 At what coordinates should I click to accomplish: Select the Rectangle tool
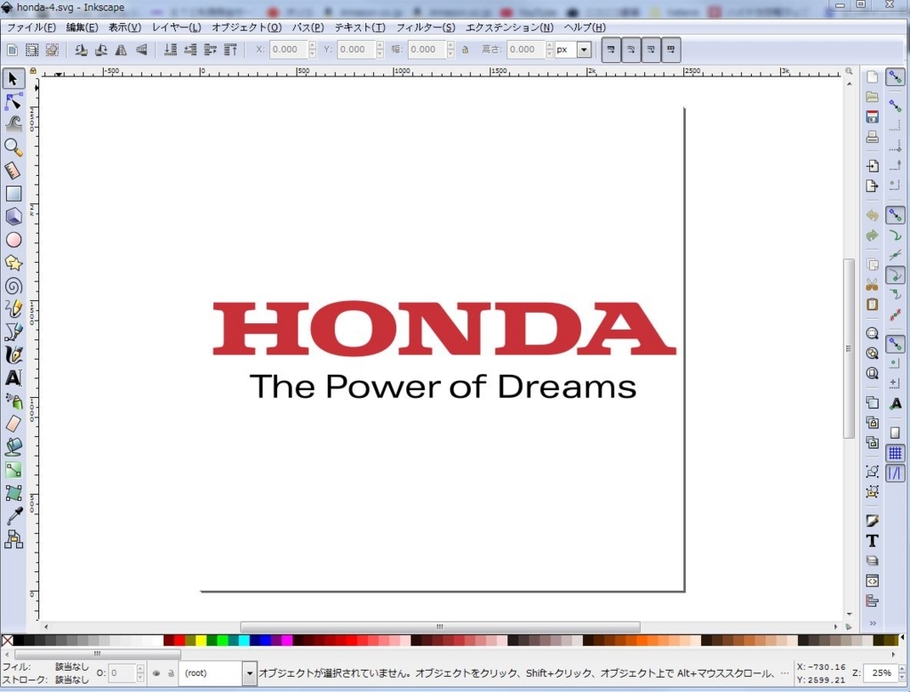[x=13, y=193]
